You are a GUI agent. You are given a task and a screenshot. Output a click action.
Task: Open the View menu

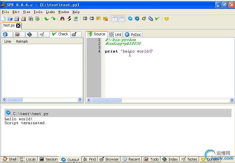(26, 12)
